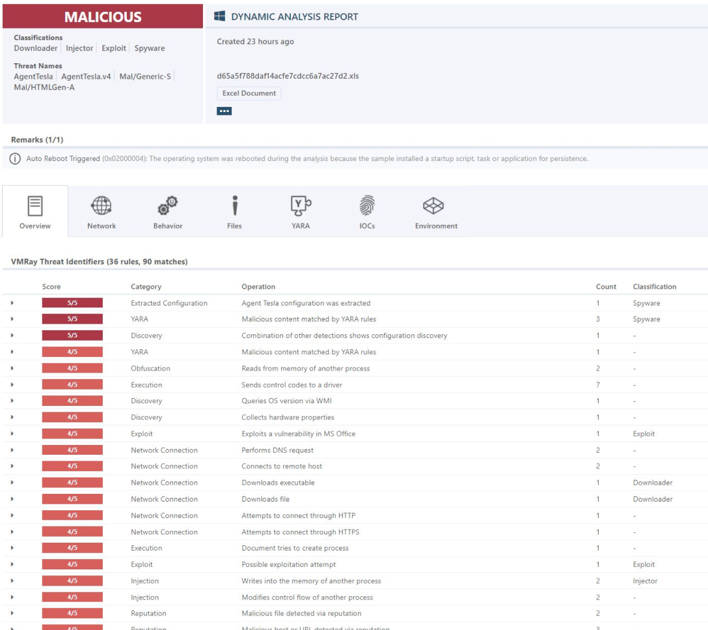Click the Count column header
Screen dimensions: 708x630
pyautogui.click(x=606, y=287)
